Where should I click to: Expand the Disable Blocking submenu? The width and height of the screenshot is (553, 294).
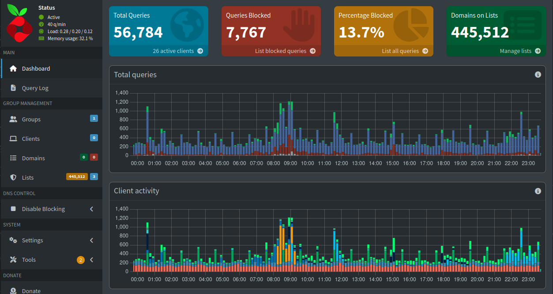pos(91,209)
